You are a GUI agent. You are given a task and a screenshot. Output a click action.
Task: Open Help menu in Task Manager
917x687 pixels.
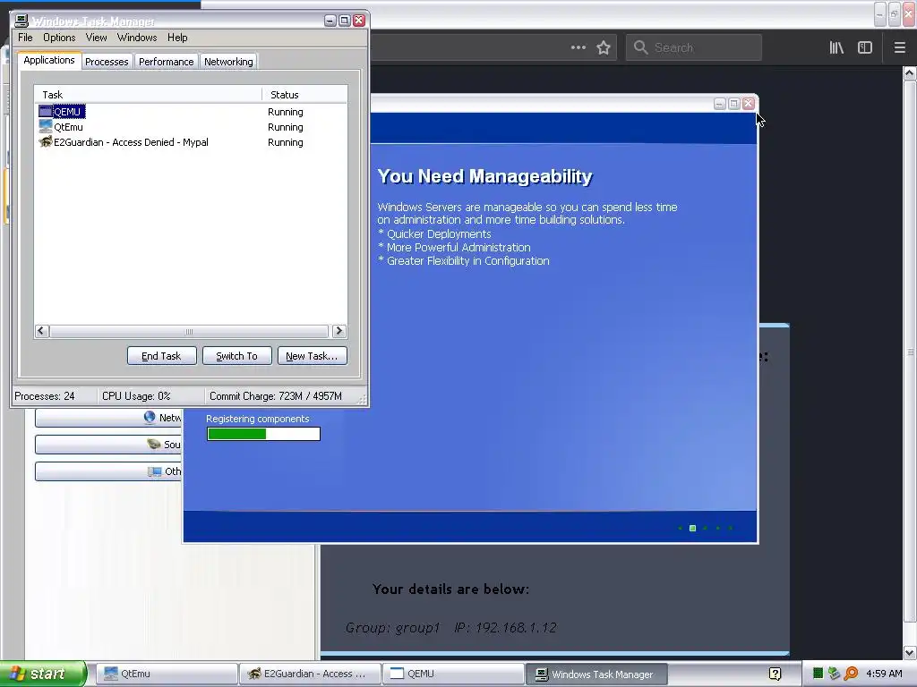tap(177, 38)
